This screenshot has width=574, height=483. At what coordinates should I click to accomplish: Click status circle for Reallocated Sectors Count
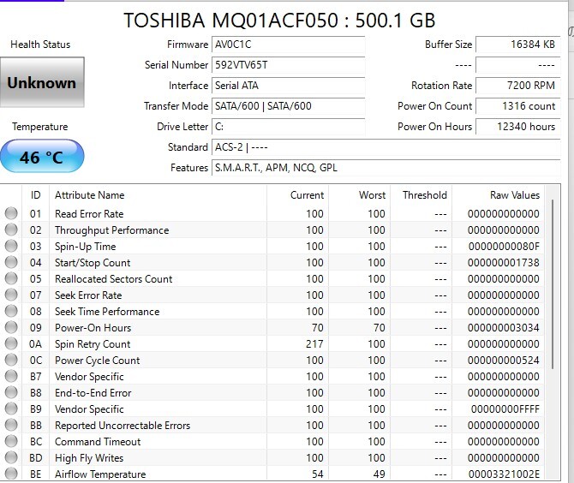[x=11, y=278]
